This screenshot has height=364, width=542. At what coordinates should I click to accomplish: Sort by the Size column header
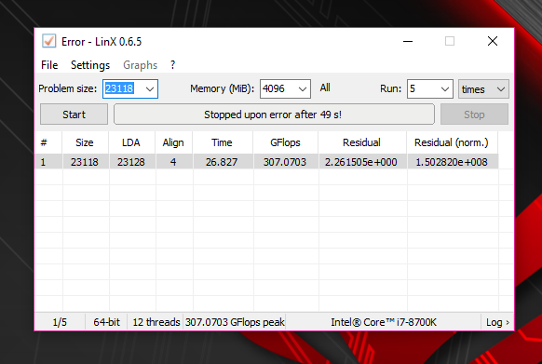[85, 142]
